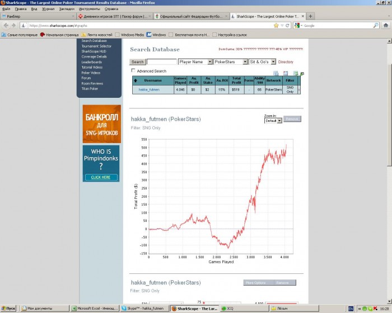Switch to the Рамблер tab
The image size is (392, 313).
38,16
